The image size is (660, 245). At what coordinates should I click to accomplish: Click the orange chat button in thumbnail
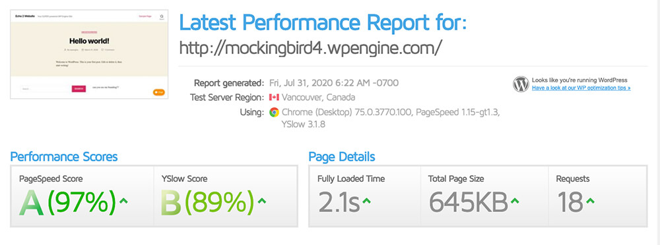click(158, 92)
